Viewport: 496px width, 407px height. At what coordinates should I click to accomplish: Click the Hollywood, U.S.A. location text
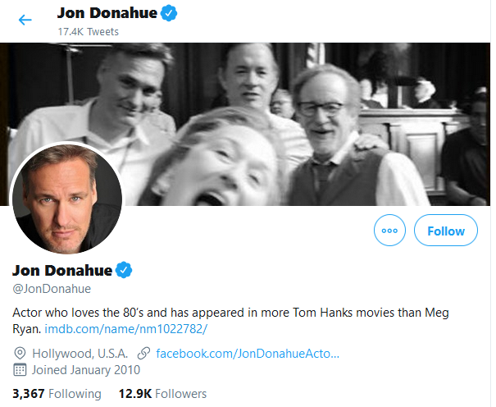click(x=80, y=354)
